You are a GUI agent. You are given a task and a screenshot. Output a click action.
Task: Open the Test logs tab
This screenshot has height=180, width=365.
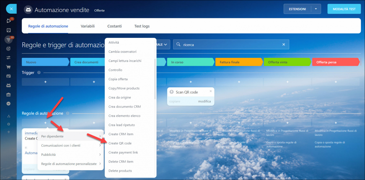click(142, 26)
